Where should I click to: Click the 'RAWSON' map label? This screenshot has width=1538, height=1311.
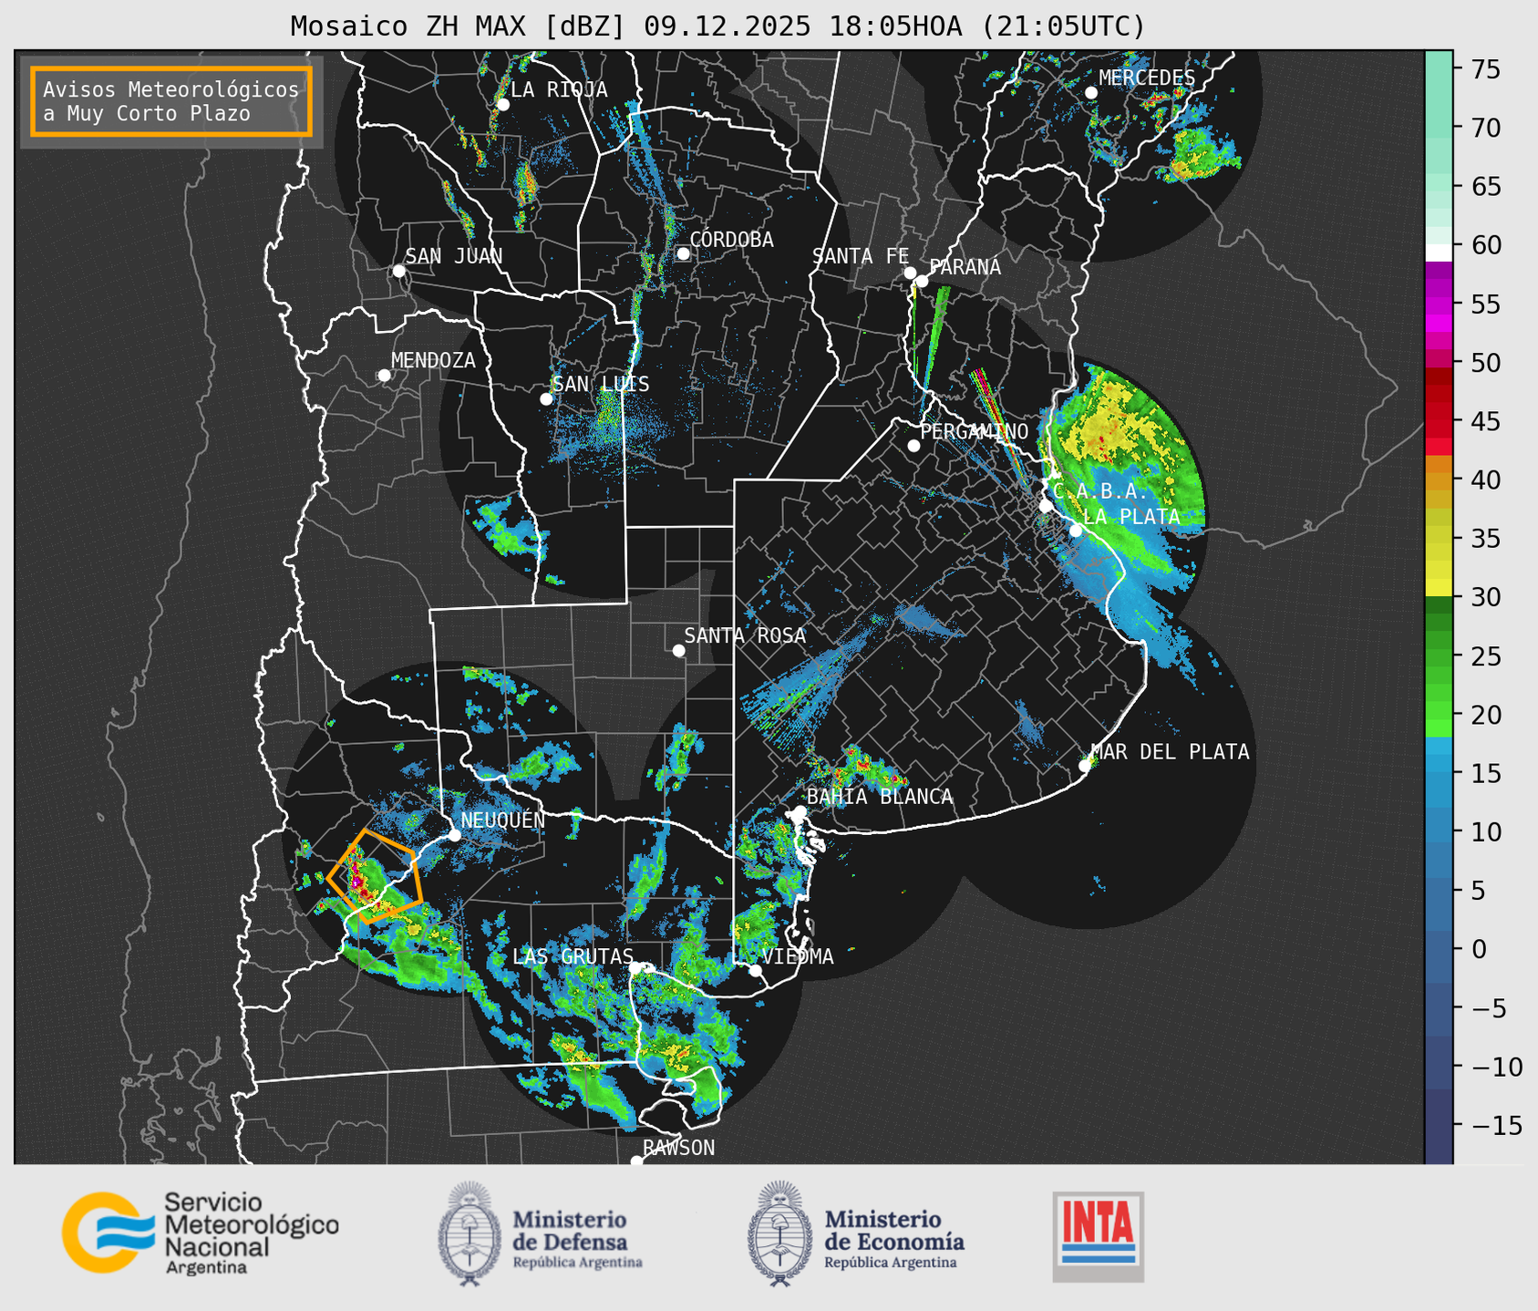(x=678, y=1148)
